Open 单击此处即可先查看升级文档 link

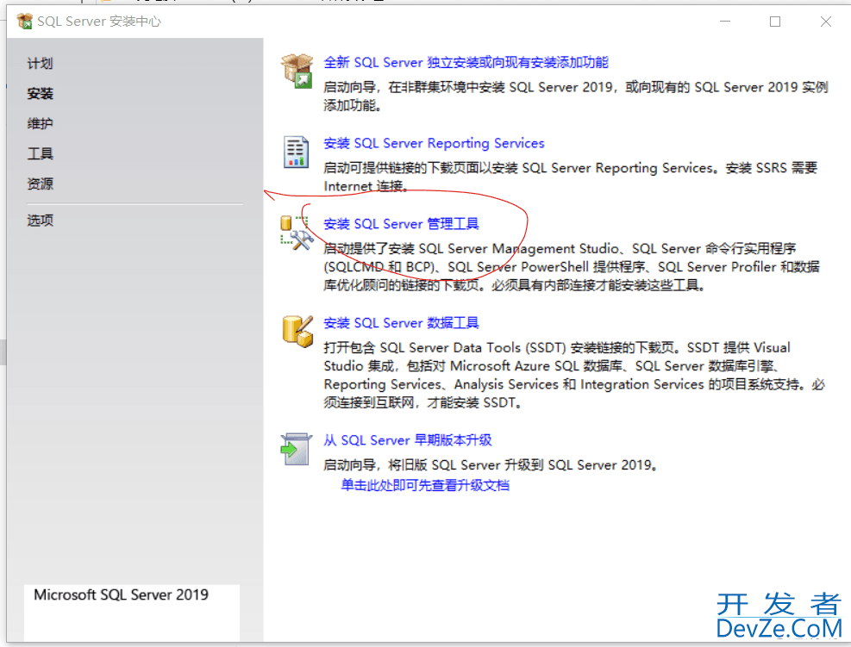click(x=425, y=485)
